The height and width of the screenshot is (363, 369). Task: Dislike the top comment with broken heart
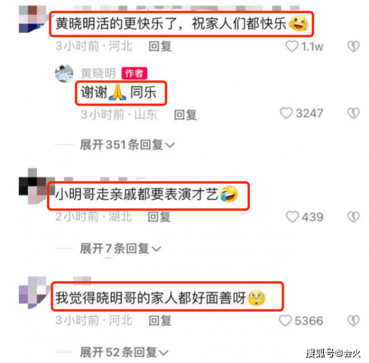[x=354, y=46]
